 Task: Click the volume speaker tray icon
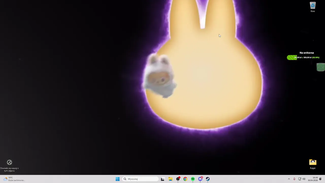tap(304, 179)
